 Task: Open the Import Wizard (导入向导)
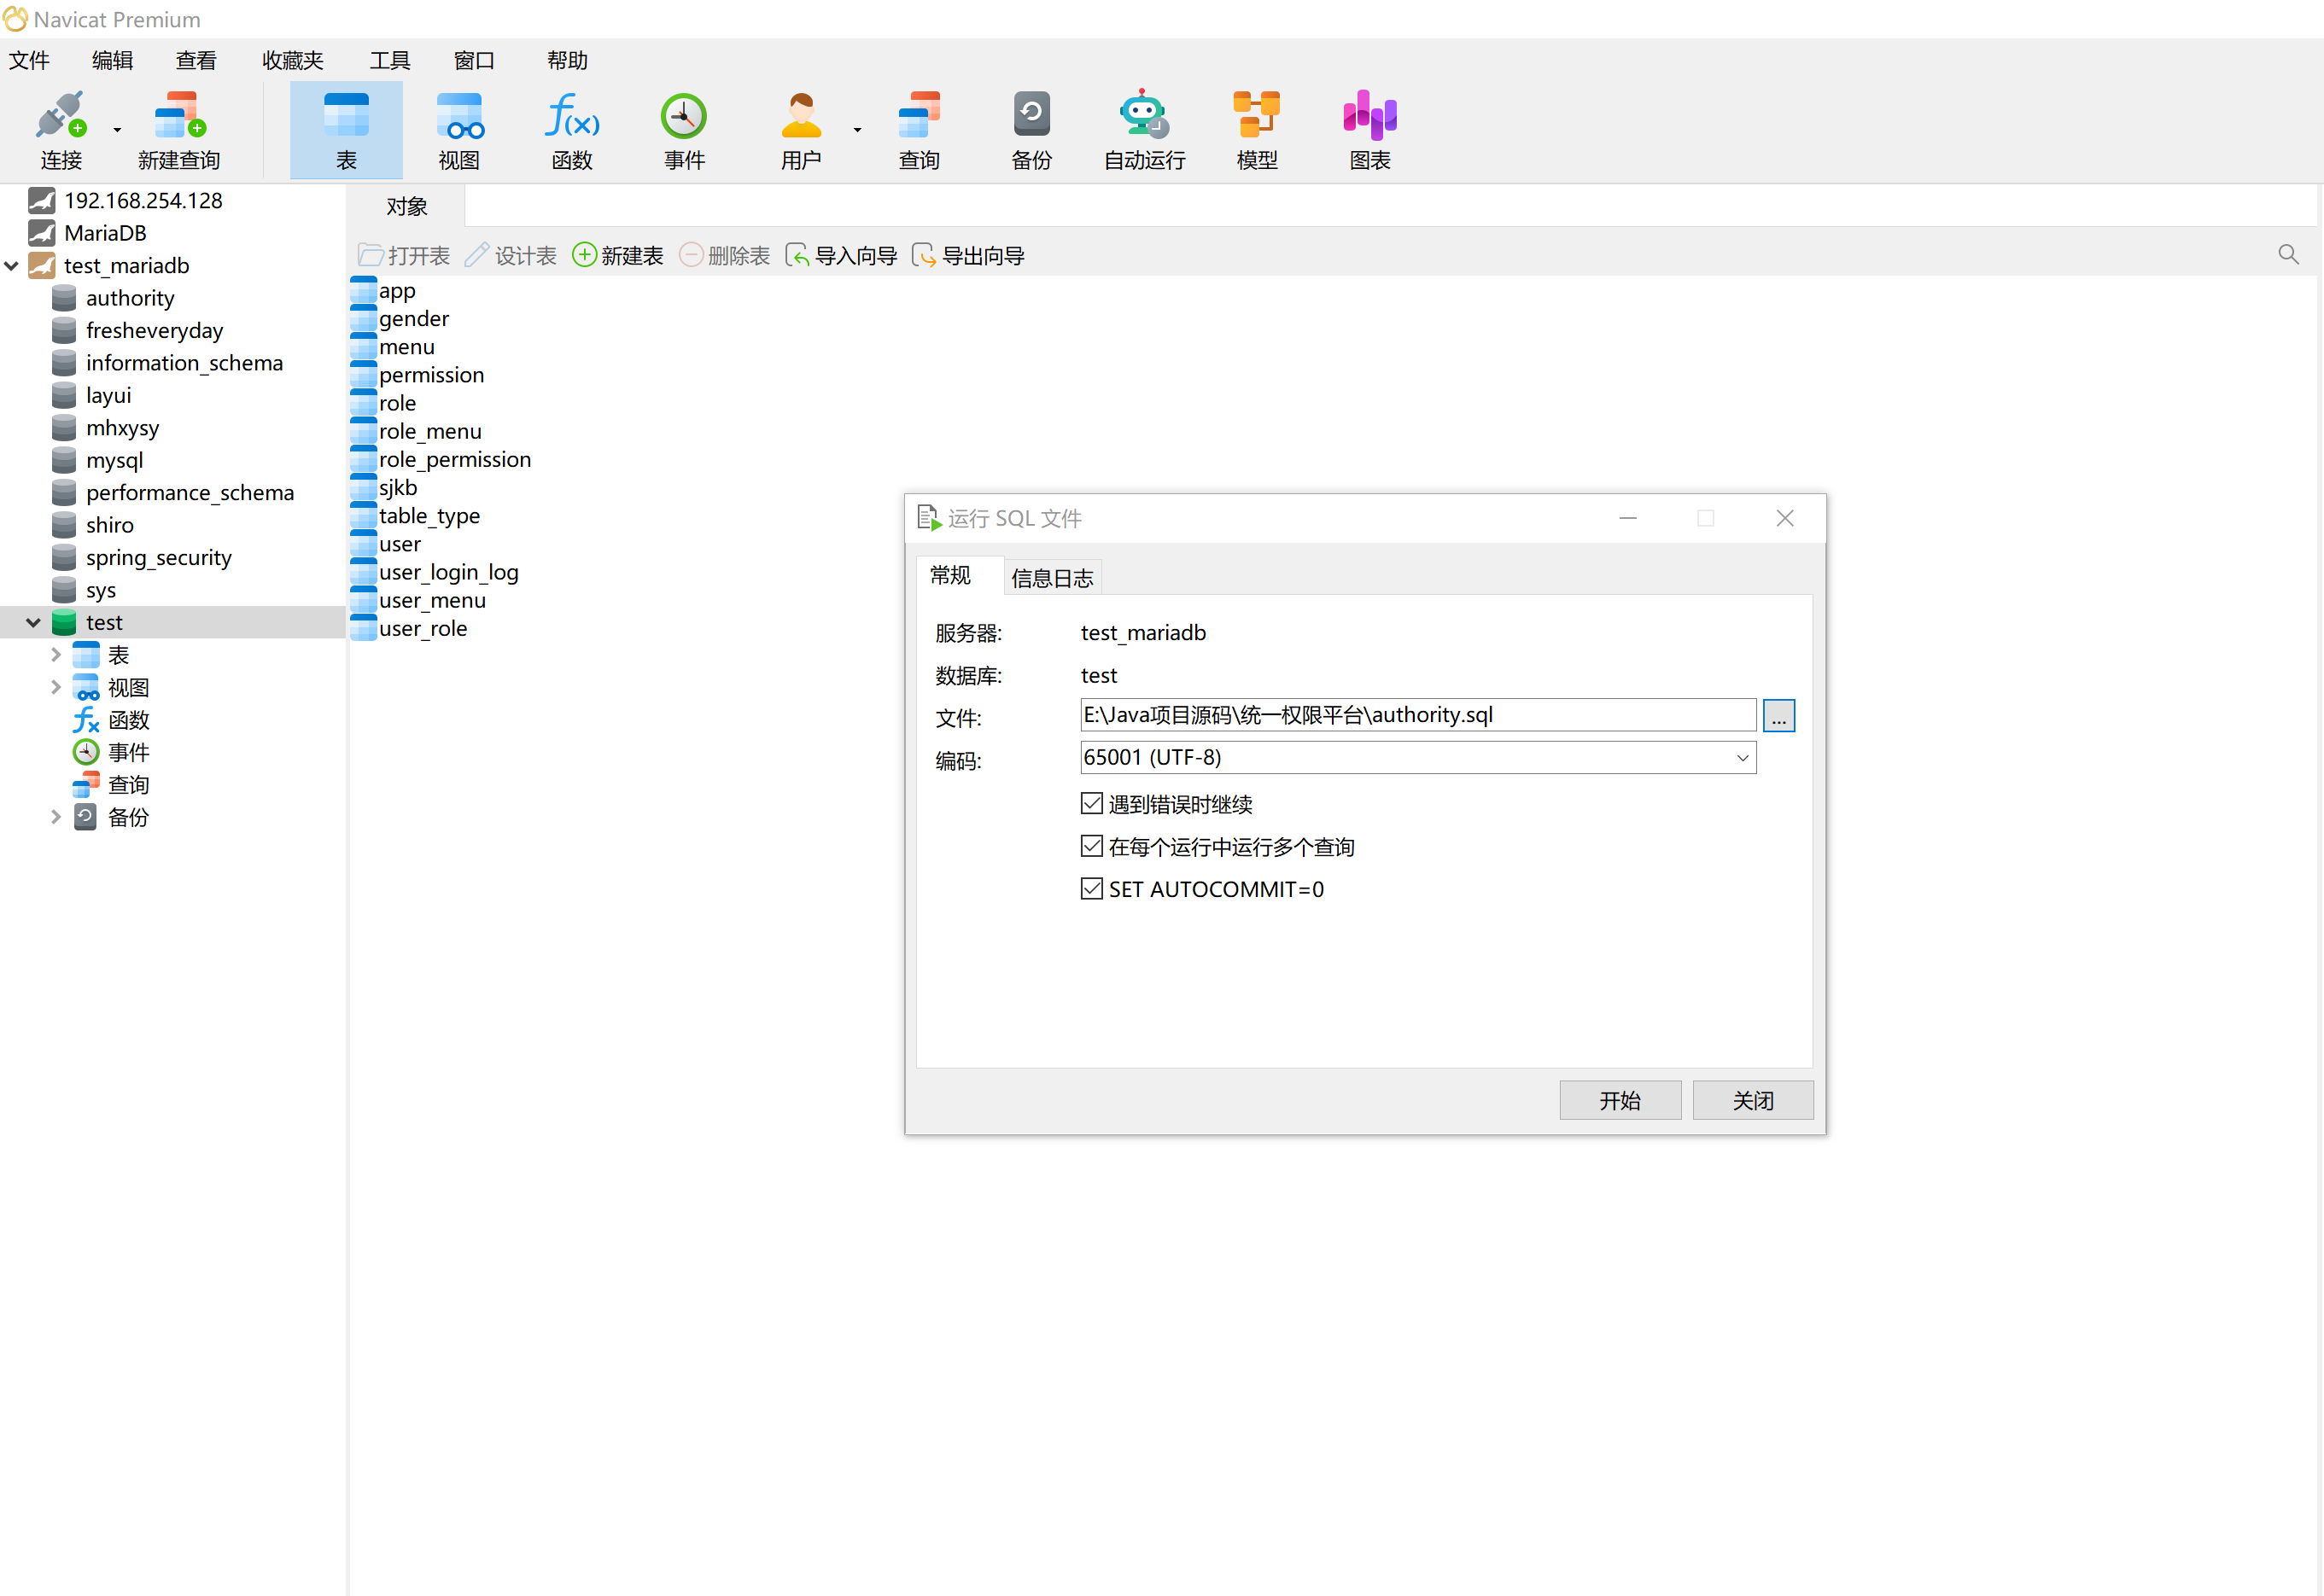tap(840, 256)
